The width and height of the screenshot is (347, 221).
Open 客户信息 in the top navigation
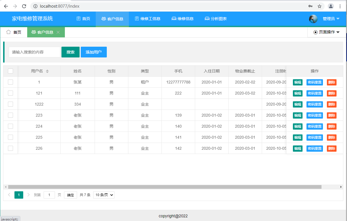tap(112, 19)
